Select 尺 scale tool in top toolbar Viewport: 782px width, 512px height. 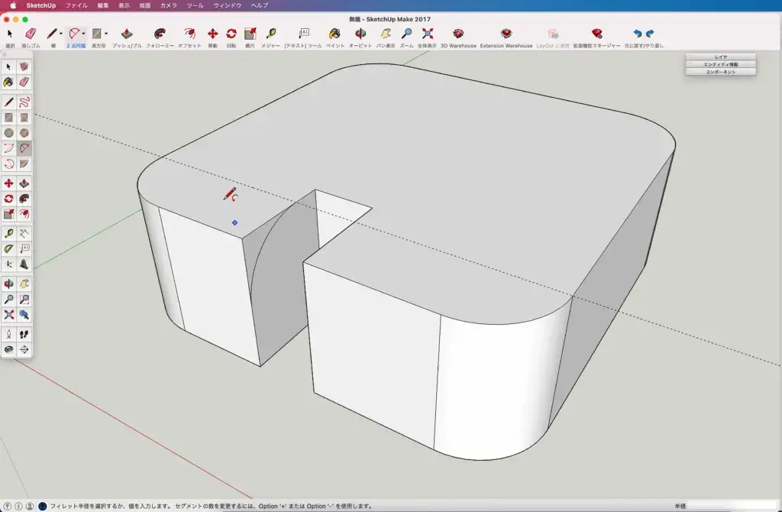[x=250, y=37]
